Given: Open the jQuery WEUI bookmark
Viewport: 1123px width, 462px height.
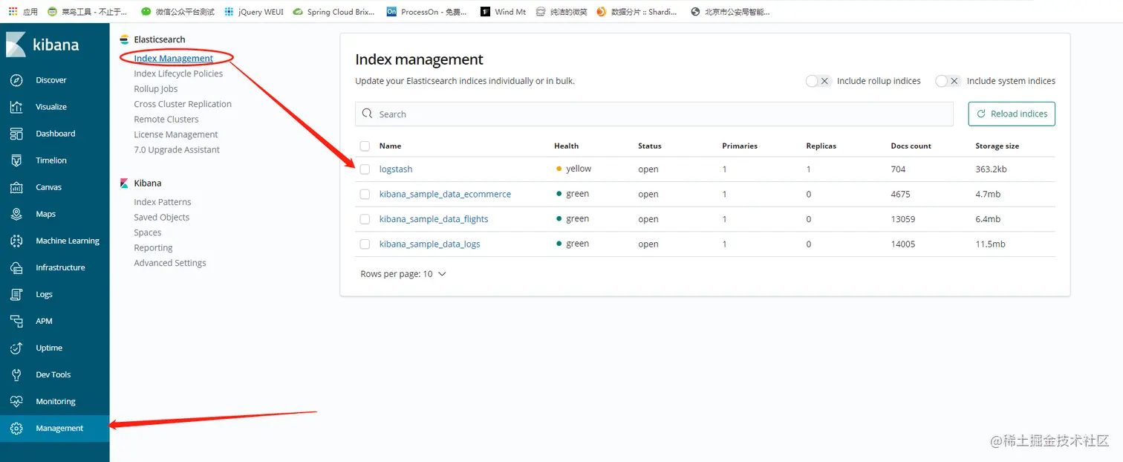Looking at the screenshot, I should pos(253,12).
